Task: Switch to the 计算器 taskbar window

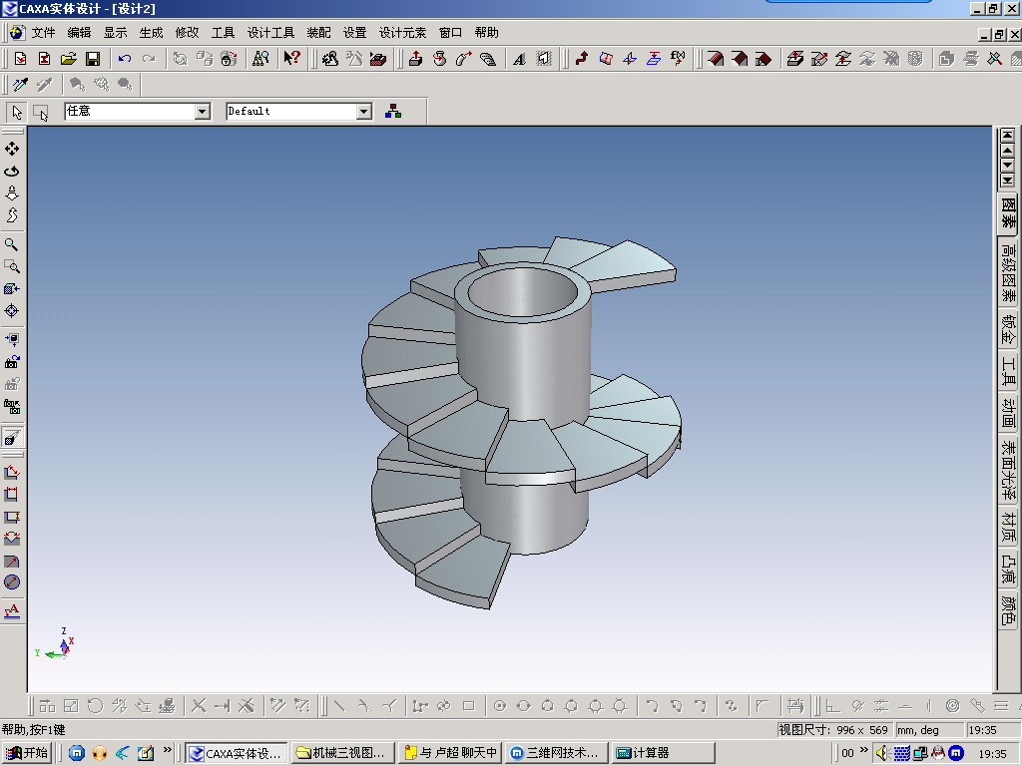Action: click(x=663, y=753)
